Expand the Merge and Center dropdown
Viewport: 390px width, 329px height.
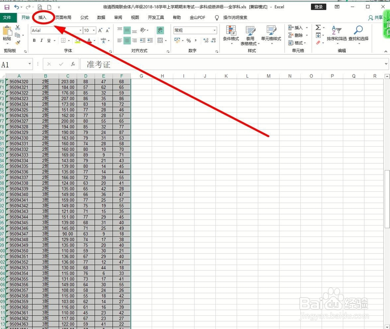point(166,40)
